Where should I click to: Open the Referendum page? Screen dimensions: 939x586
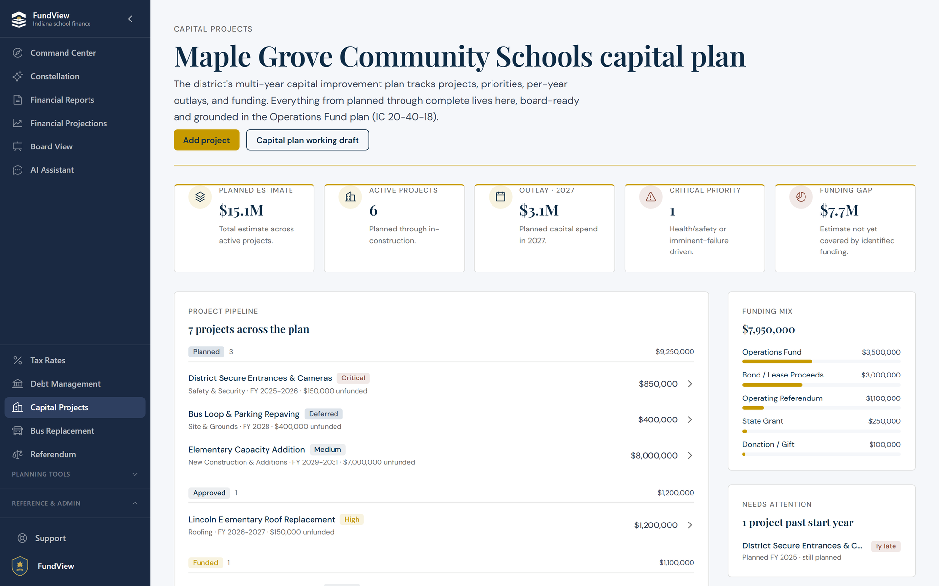tap(75, 454)
